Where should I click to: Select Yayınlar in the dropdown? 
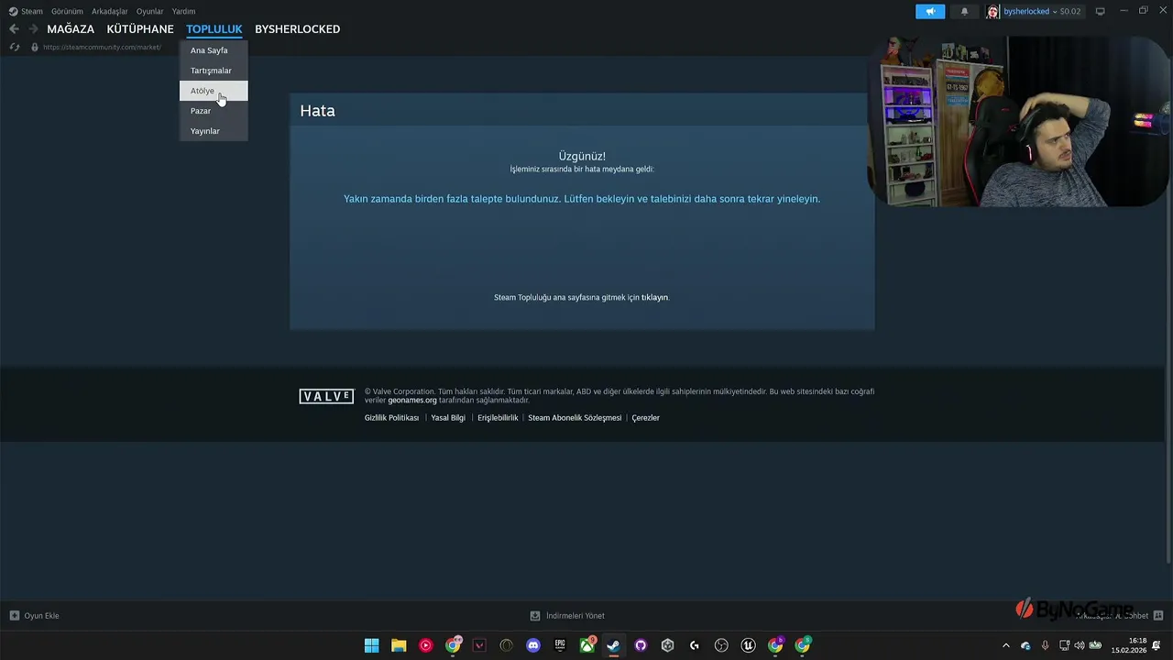pos(214,131)
